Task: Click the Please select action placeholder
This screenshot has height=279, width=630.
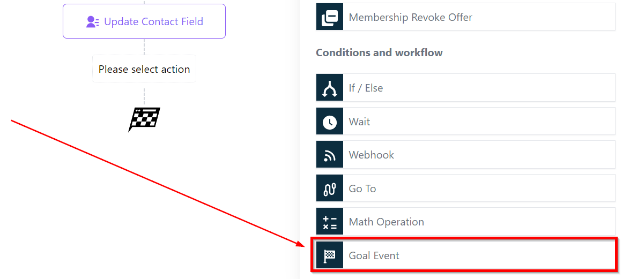Action: click(144, 69)
